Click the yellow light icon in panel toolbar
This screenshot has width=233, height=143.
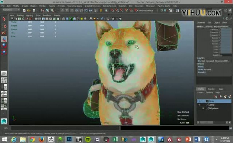[82, 19]
